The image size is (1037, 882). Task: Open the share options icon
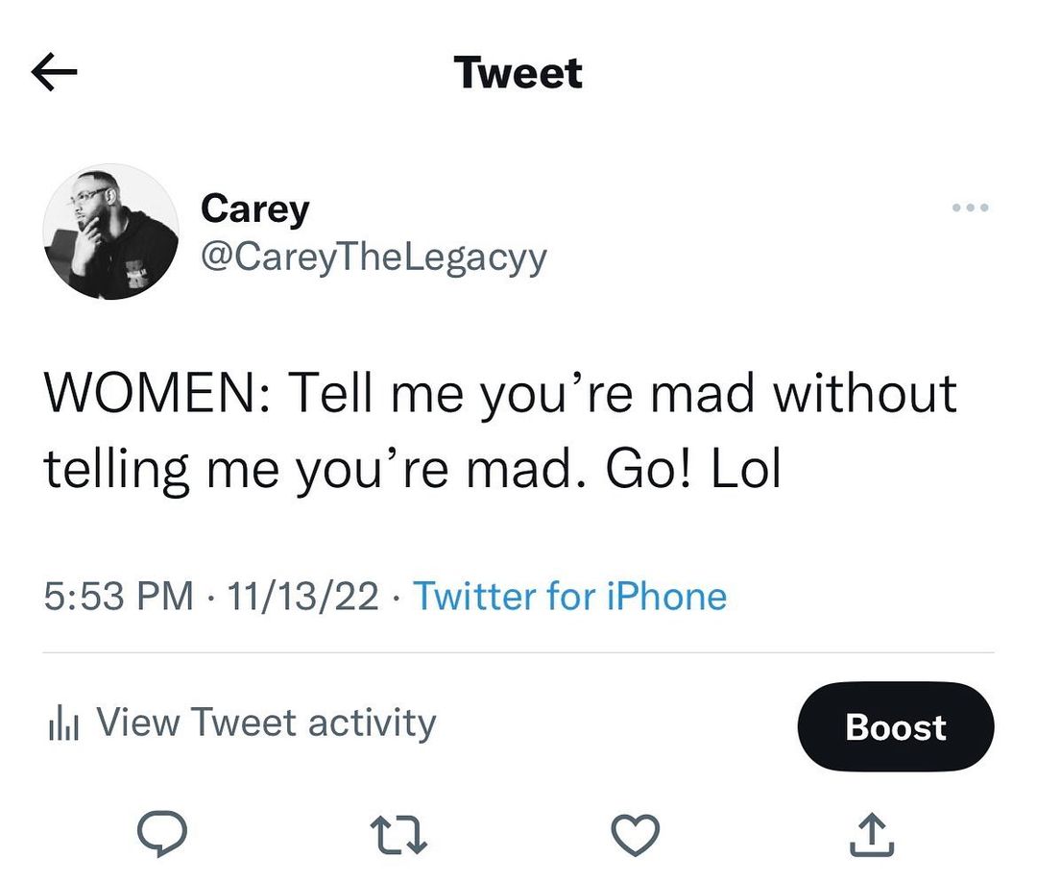pyautogui.click(x=872, y=833)
